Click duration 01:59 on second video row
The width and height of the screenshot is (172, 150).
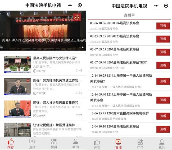click(x=79, y=93)
